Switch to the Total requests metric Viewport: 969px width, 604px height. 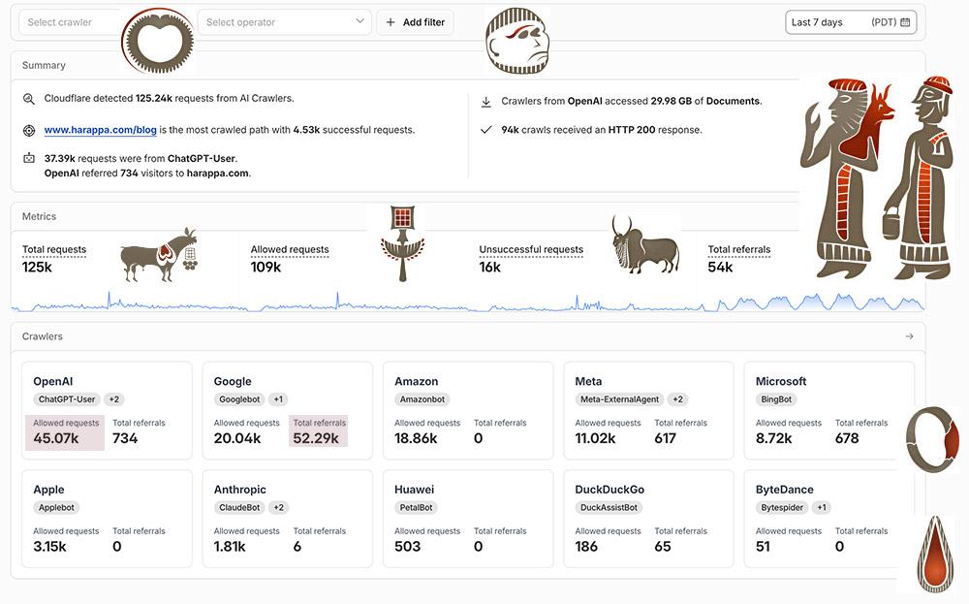(54, 250)
